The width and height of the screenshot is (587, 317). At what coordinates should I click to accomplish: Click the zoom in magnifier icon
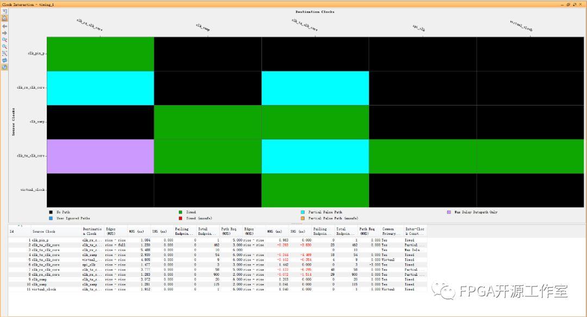5,40
